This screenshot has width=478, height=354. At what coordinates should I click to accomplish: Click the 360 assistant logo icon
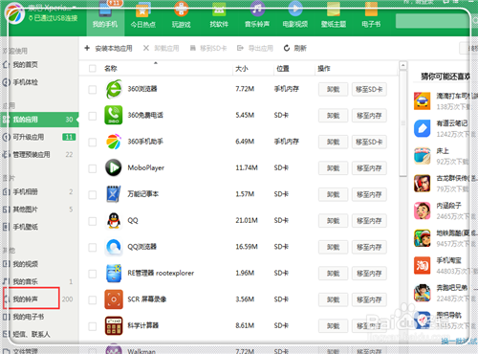coord(14,13)
